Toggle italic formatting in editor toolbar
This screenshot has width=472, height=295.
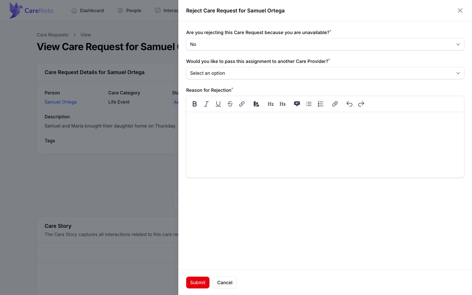(x=206, y=104)
